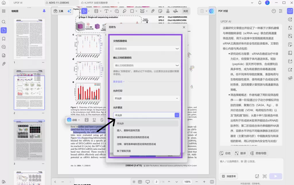Open the 允许打印 dropdown set to 不允许
The height and width of the screenshot is (185, 294).
tap(146, 98)
